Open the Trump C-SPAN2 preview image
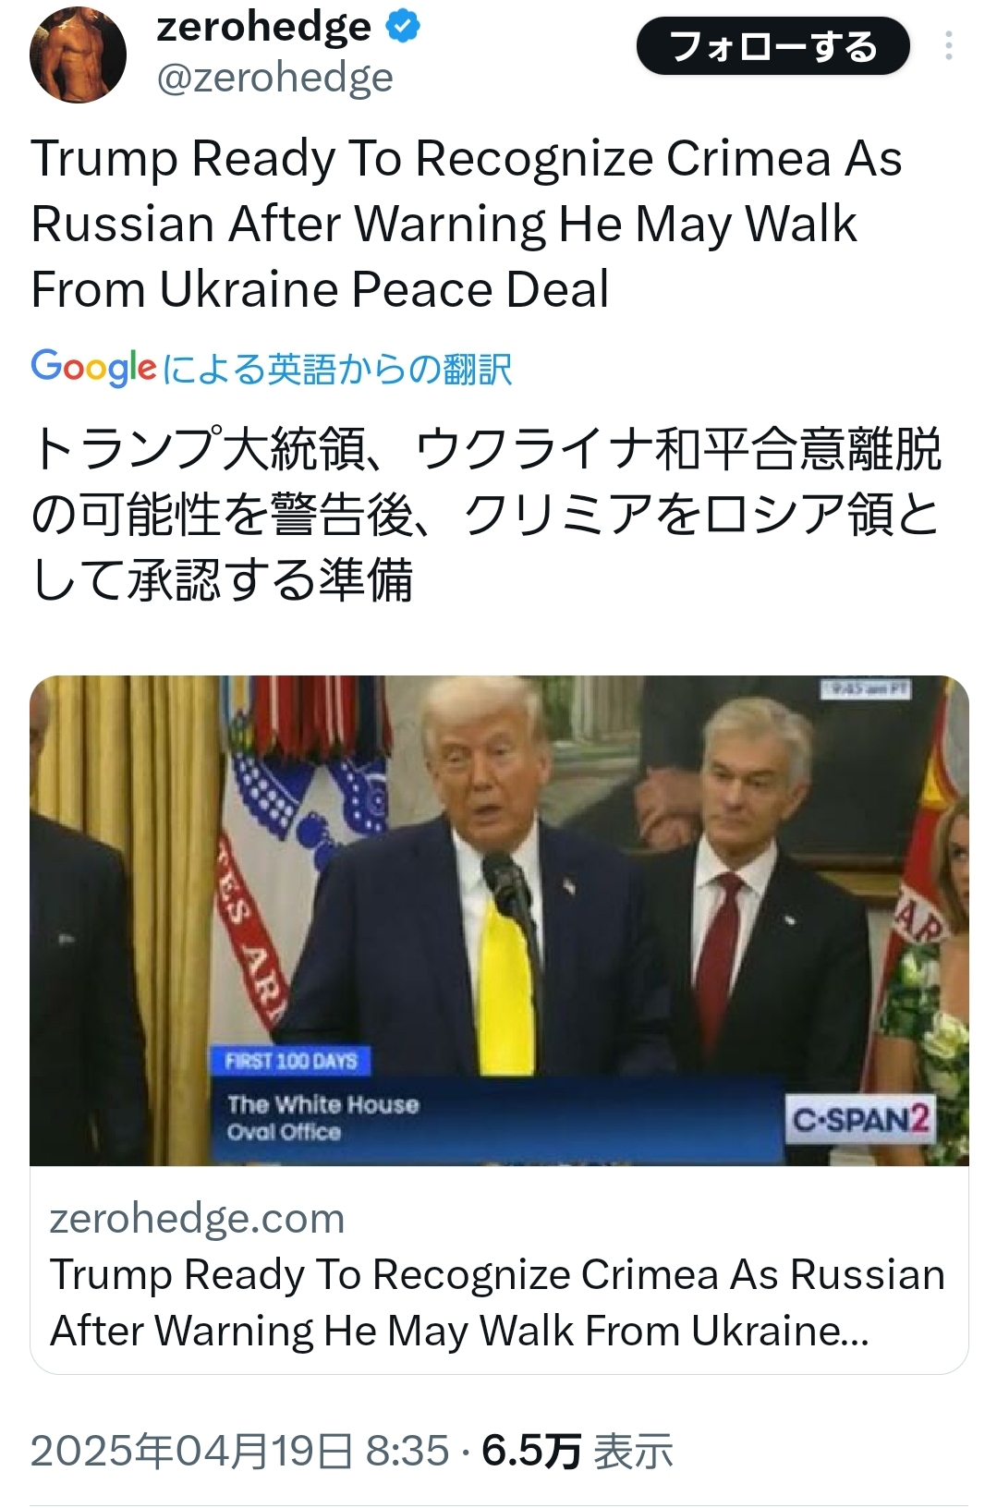Screen dimensions: 997x1508 pyautogui.click(x=499, y=920)
